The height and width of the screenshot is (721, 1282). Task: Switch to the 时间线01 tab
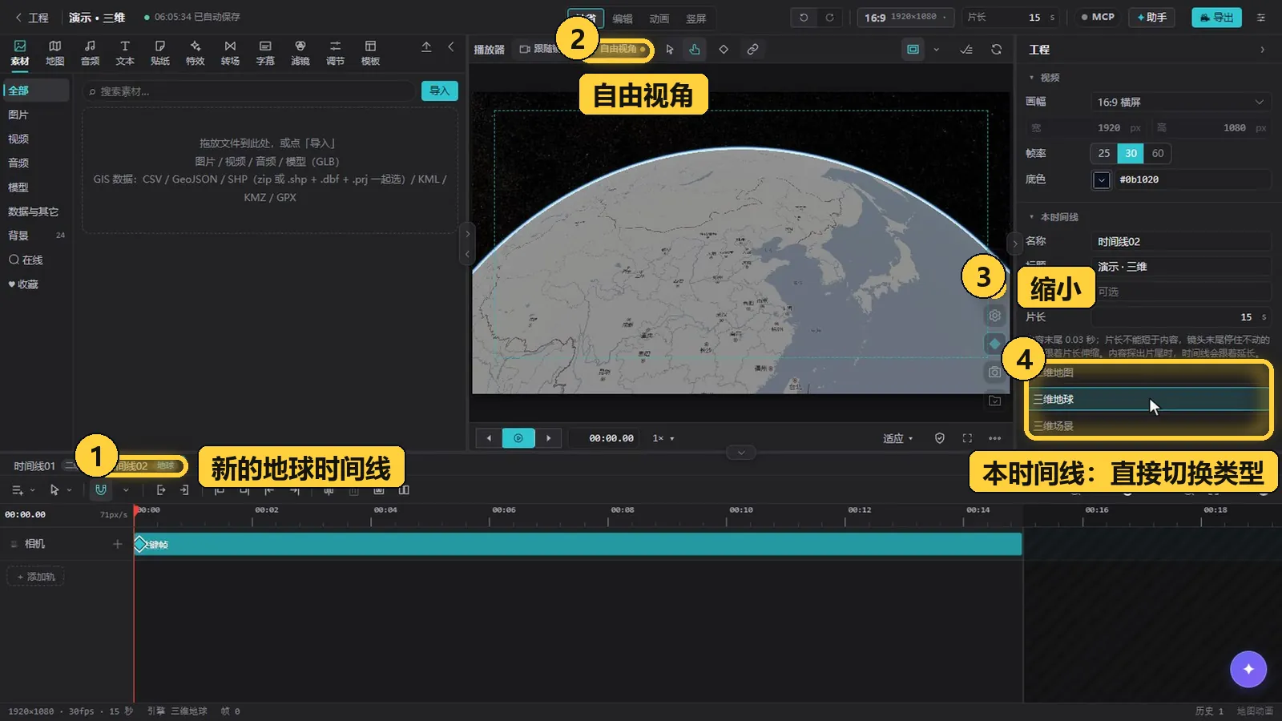[34, 466]
